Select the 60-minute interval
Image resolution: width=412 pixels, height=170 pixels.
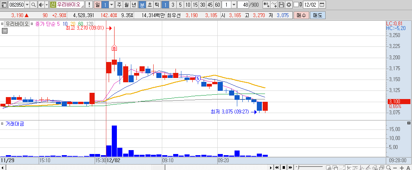click(x=217, y=5)
